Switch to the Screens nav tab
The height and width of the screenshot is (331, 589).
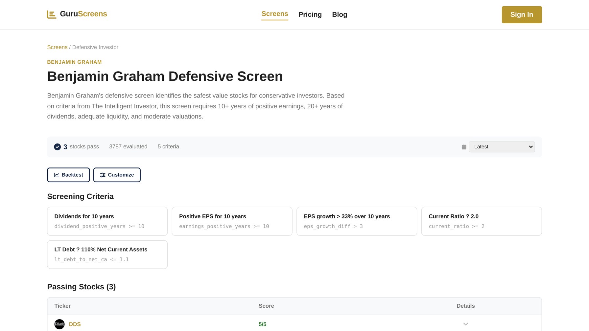(x=275, y=14)
